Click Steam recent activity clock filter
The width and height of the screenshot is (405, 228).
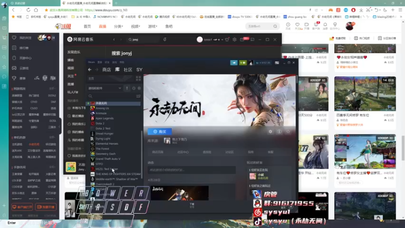pos(134,88)
